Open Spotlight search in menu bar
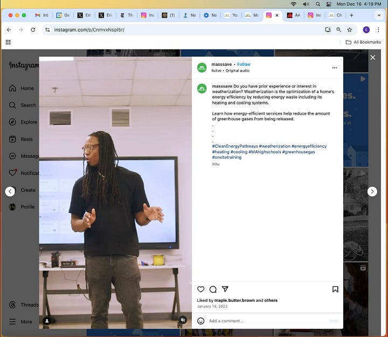Image resolution: width=388 pixels, height=337 pixels. (x=318, y=4)
